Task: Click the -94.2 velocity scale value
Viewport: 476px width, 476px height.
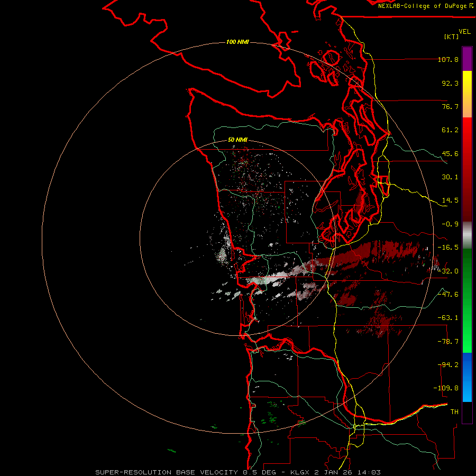Action: [x=448, y=365]
